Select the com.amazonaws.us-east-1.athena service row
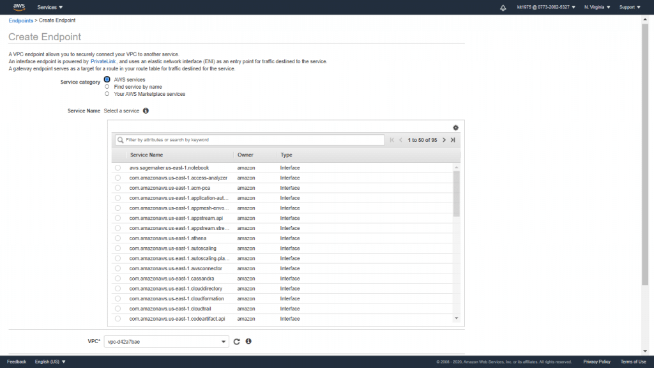Screen dimensions: 654x368 118,238
